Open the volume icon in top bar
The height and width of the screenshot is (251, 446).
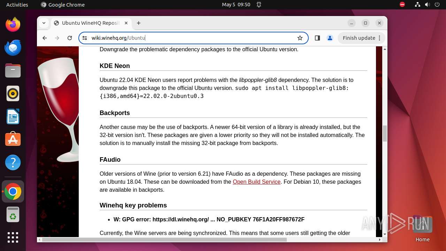point(428,5)
